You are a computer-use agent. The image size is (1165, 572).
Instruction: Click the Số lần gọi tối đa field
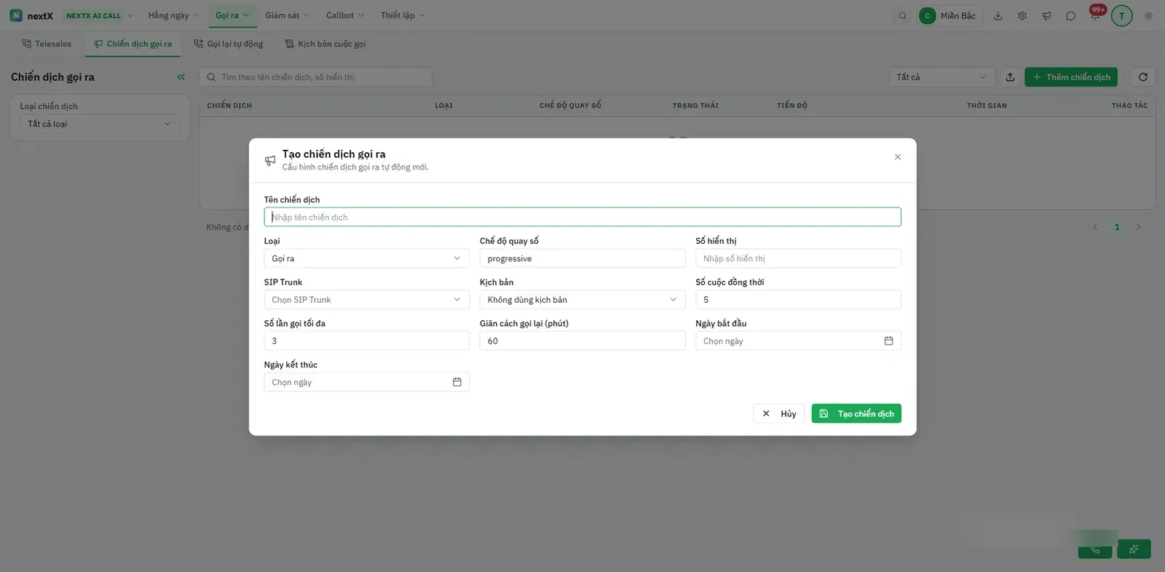point(366,341)
